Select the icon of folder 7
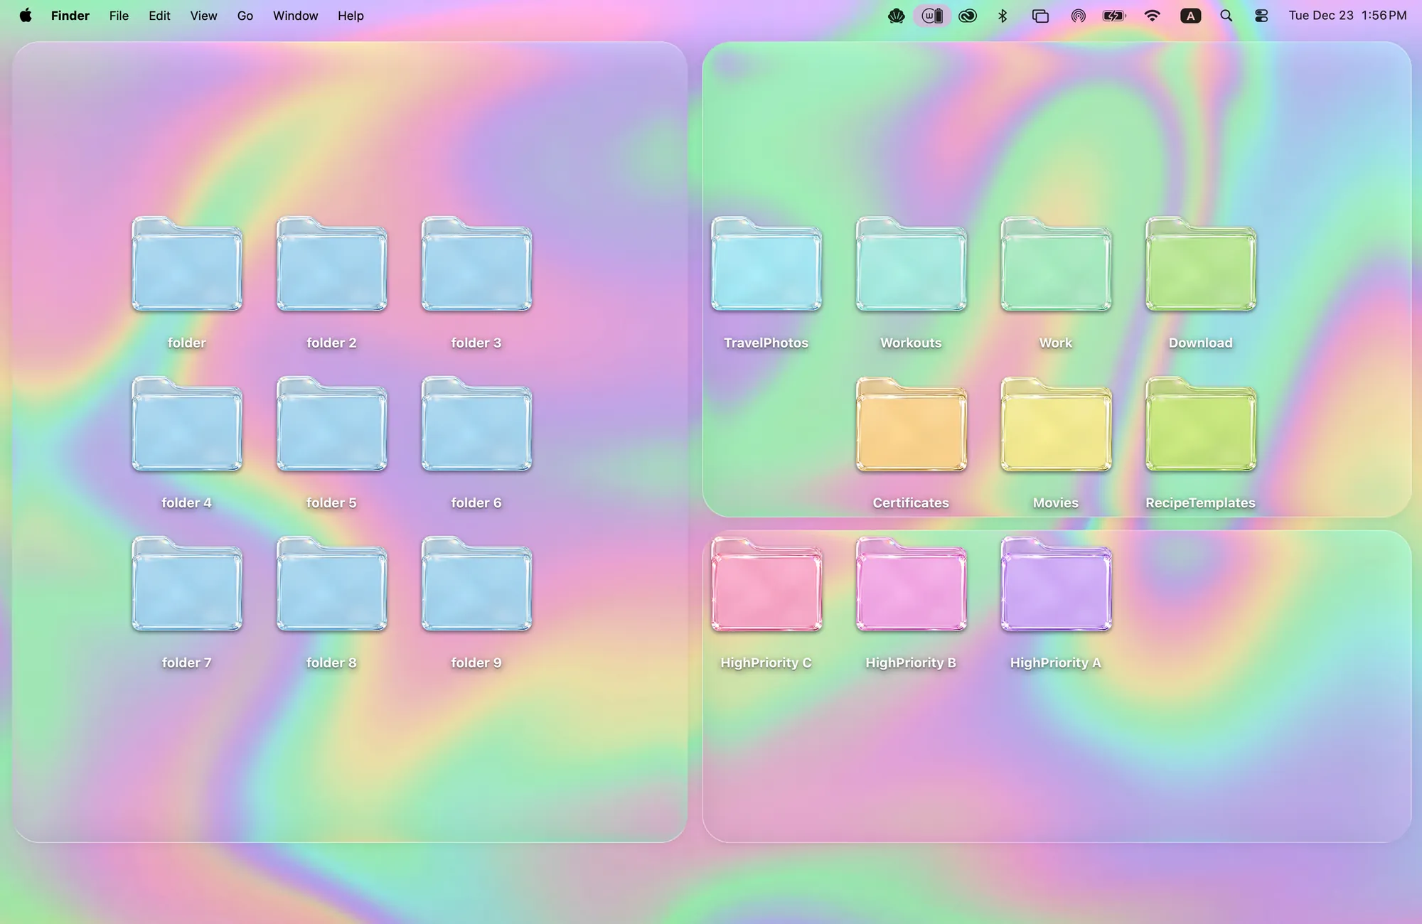Screen dimensions: 1422x924 187,584
